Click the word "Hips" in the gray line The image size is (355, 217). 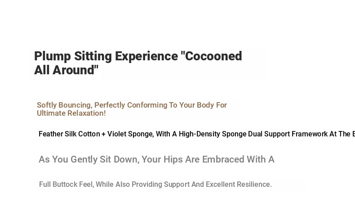tap(172, 159)
